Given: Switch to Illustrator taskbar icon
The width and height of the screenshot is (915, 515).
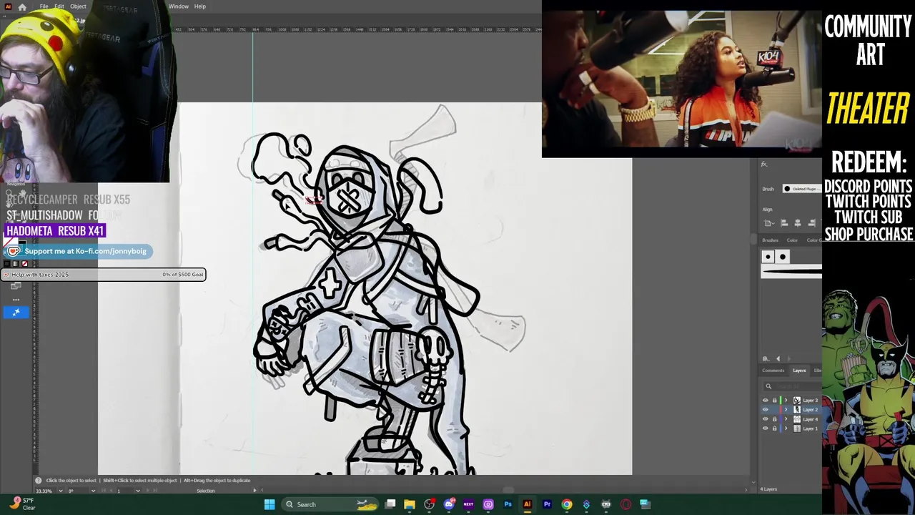Looking at the screenshot, I should tap(527, 504).
